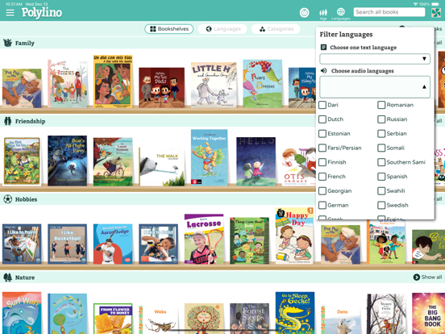This screenshot has height=334, width=445.
Task: Check the Farsi/Persian audio language
Action: (x=322, y=148)
